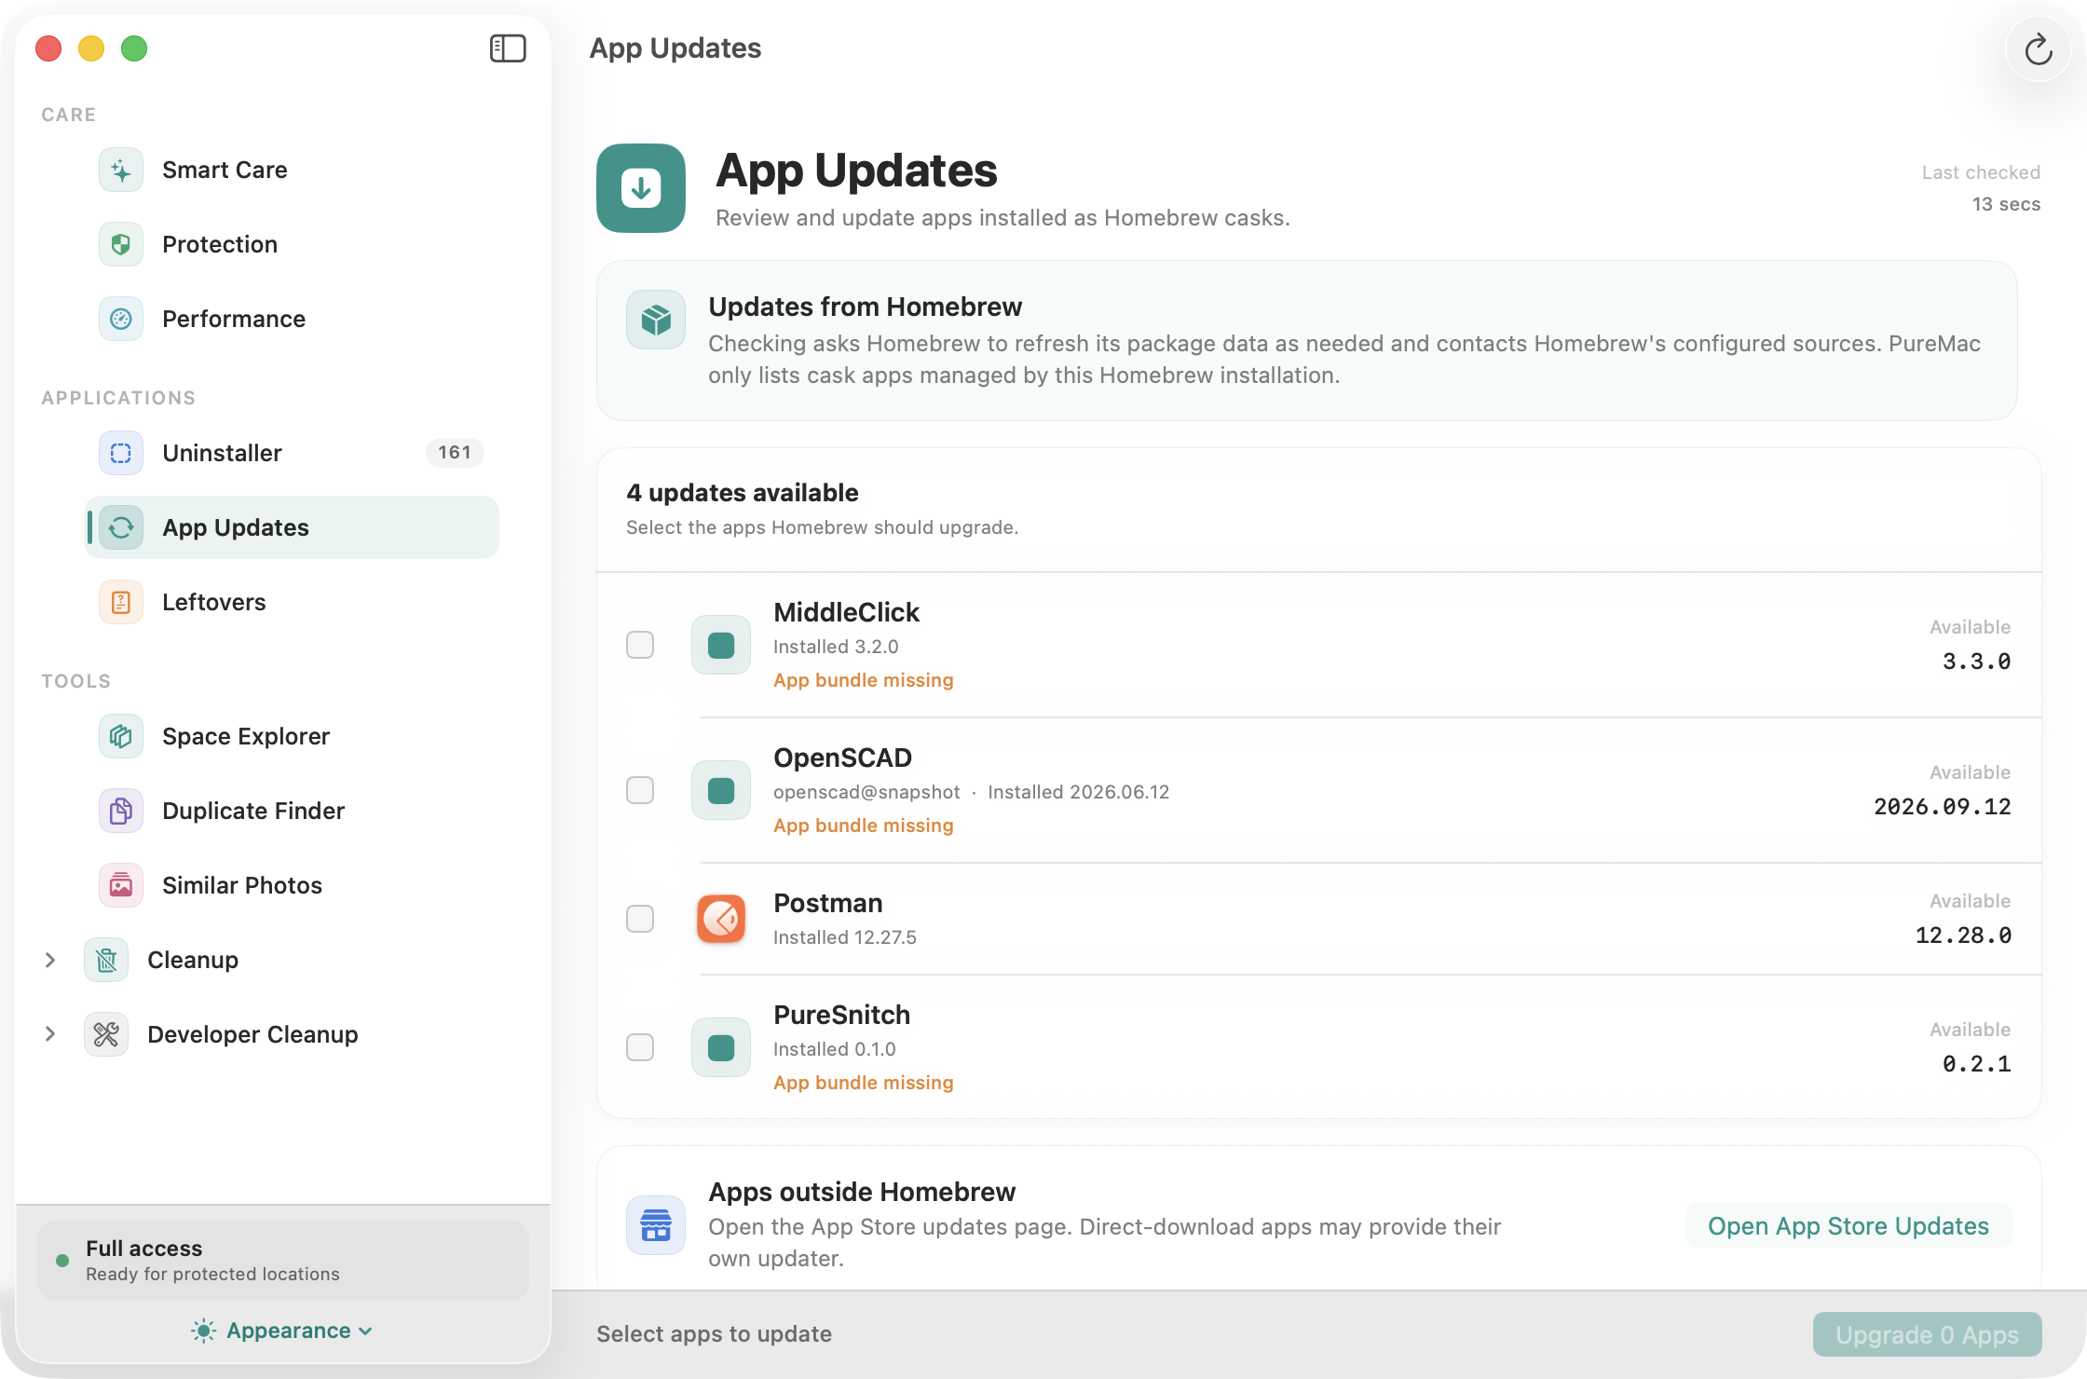
Task: Toggle the sidebar with the panel icon
Action: (508, 48)
